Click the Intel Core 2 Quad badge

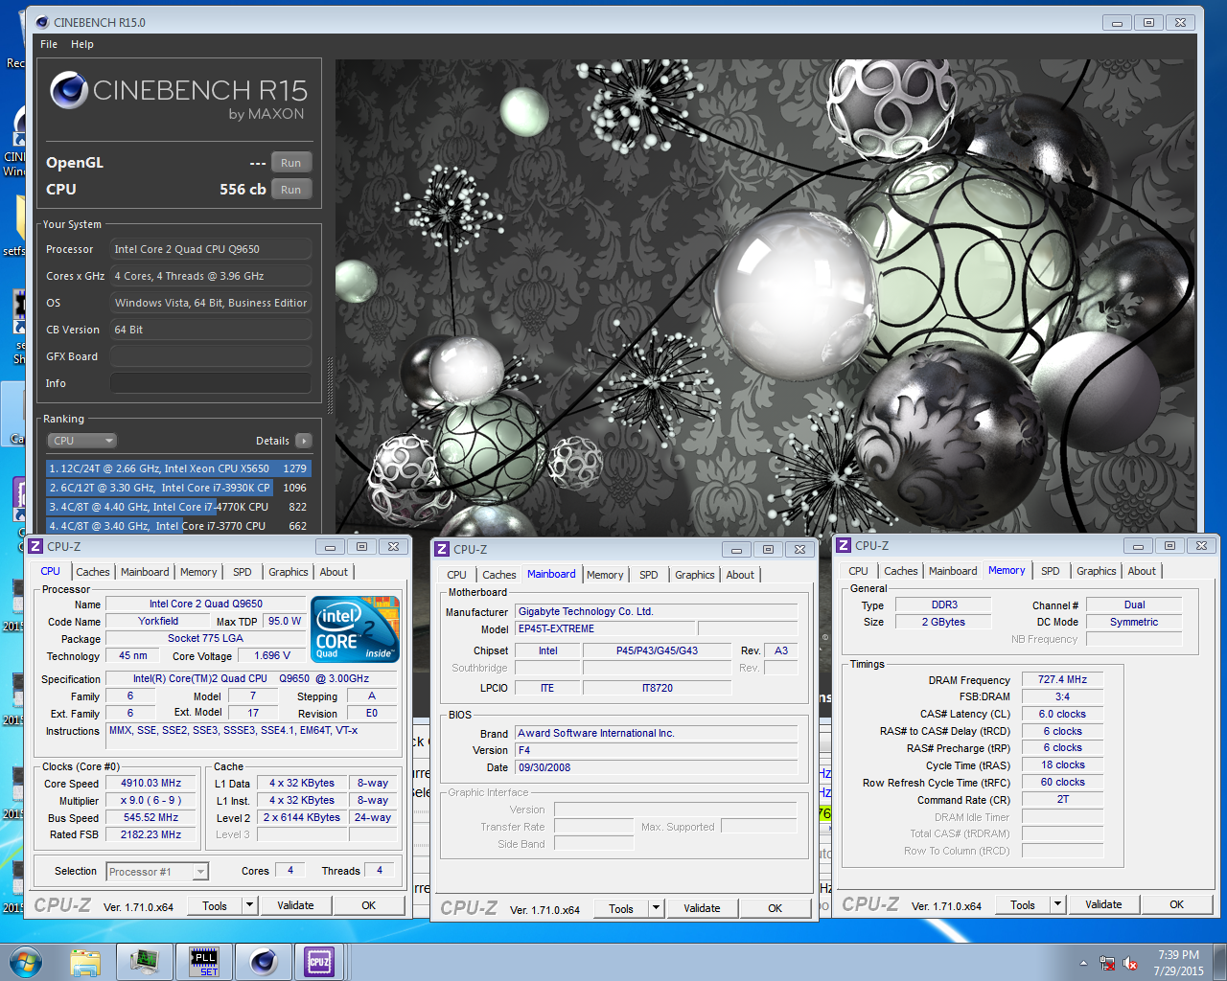tap(356, 629)
